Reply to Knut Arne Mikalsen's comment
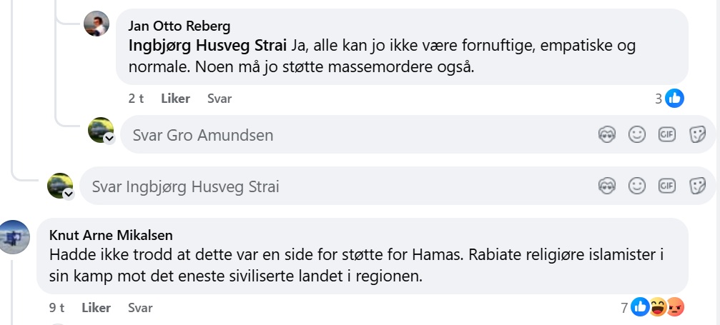Screen dimensions: 720x325 click(x=140, y=307)
